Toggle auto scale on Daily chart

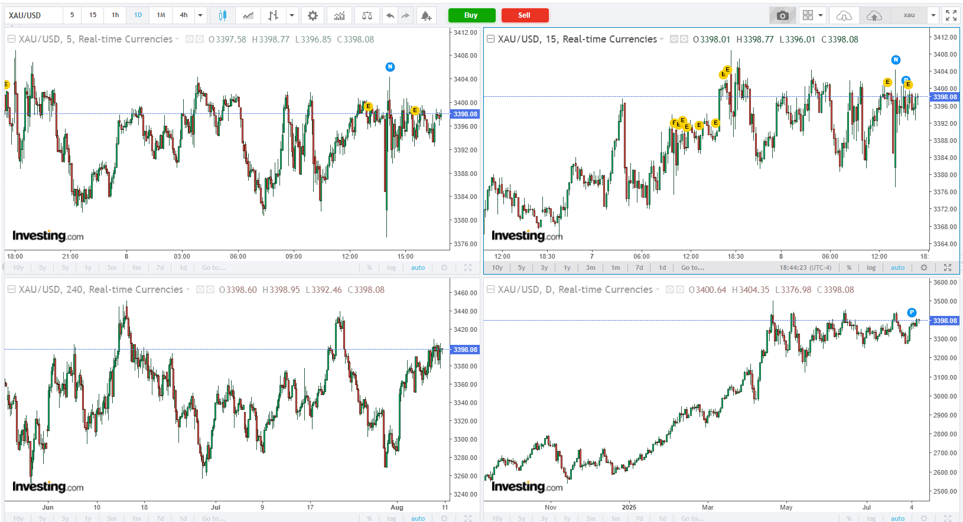(x=898, y=518)
